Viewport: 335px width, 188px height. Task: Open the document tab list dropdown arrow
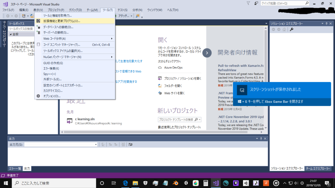[x=266, y=23]
